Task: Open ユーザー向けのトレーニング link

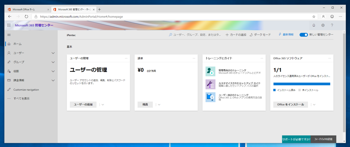Action: click(233, 95)
